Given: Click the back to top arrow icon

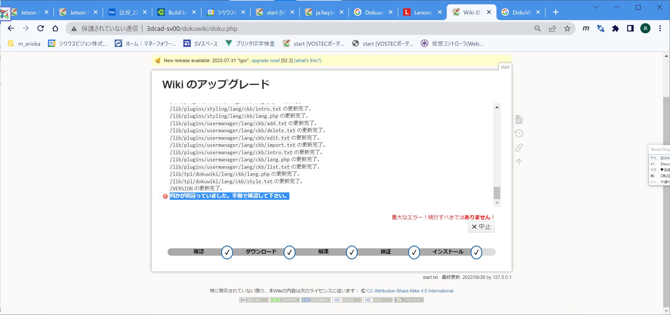Looking at the screenshot, I should tap(519, 162).
